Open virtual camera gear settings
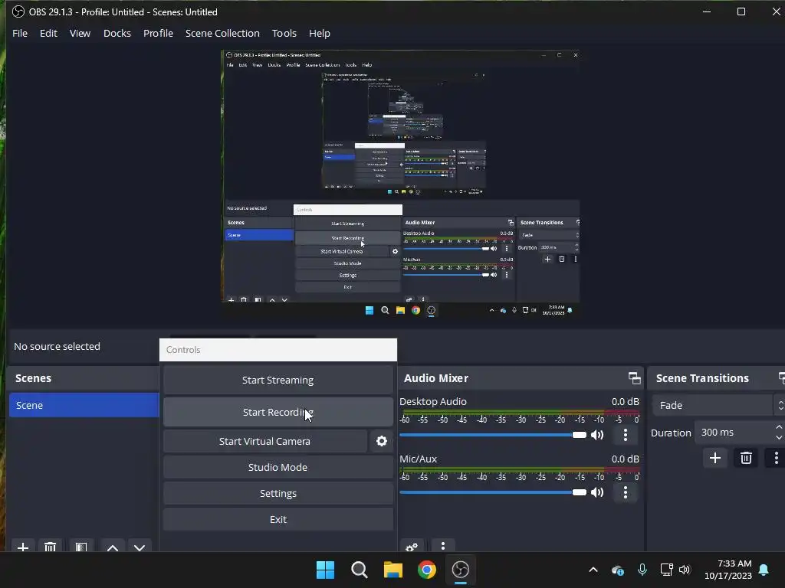Image resolution: width=785 pixels, height=588 pixels. (382, 441)
